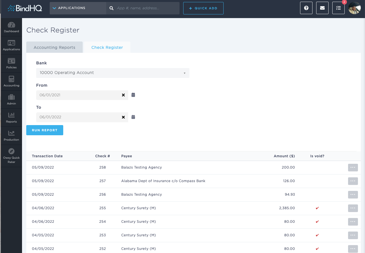The height and width of the screenshot is (253, 365).
Task: Click the Check # column header
Action: tap(102, 156)
